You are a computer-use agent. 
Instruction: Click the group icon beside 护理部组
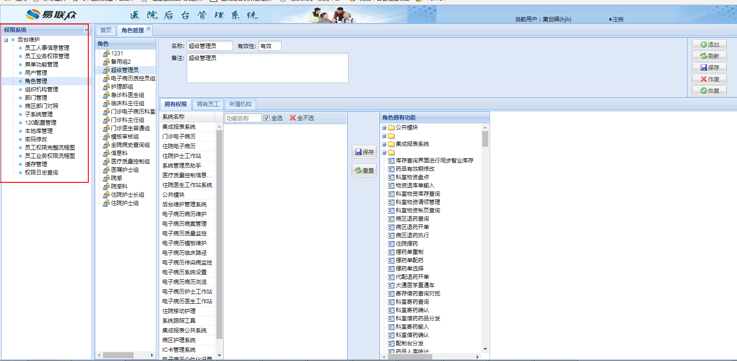[x=106, y=87]
